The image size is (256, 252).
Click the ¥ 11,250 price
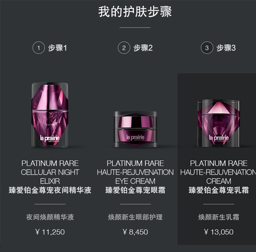50,232
